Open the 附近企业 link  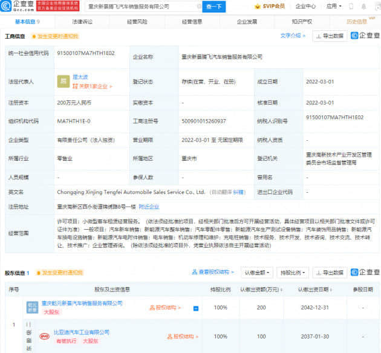click(x=149, y=207)
